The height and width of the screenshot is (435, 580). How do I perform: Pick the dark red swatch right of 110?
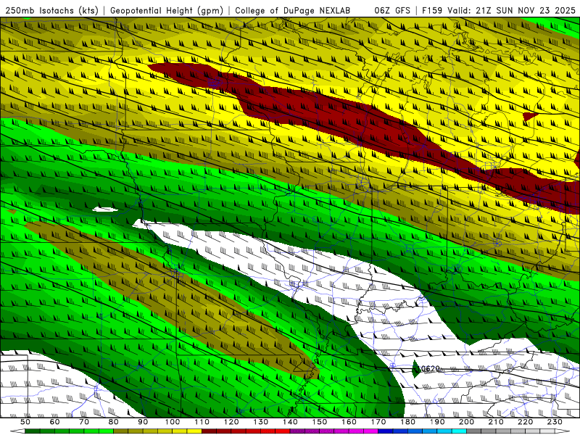pyautogui.click(x=209, y=431)
